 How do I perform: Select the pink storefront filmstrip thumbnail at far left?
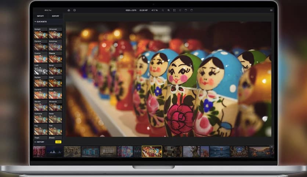tap(39, 151)
